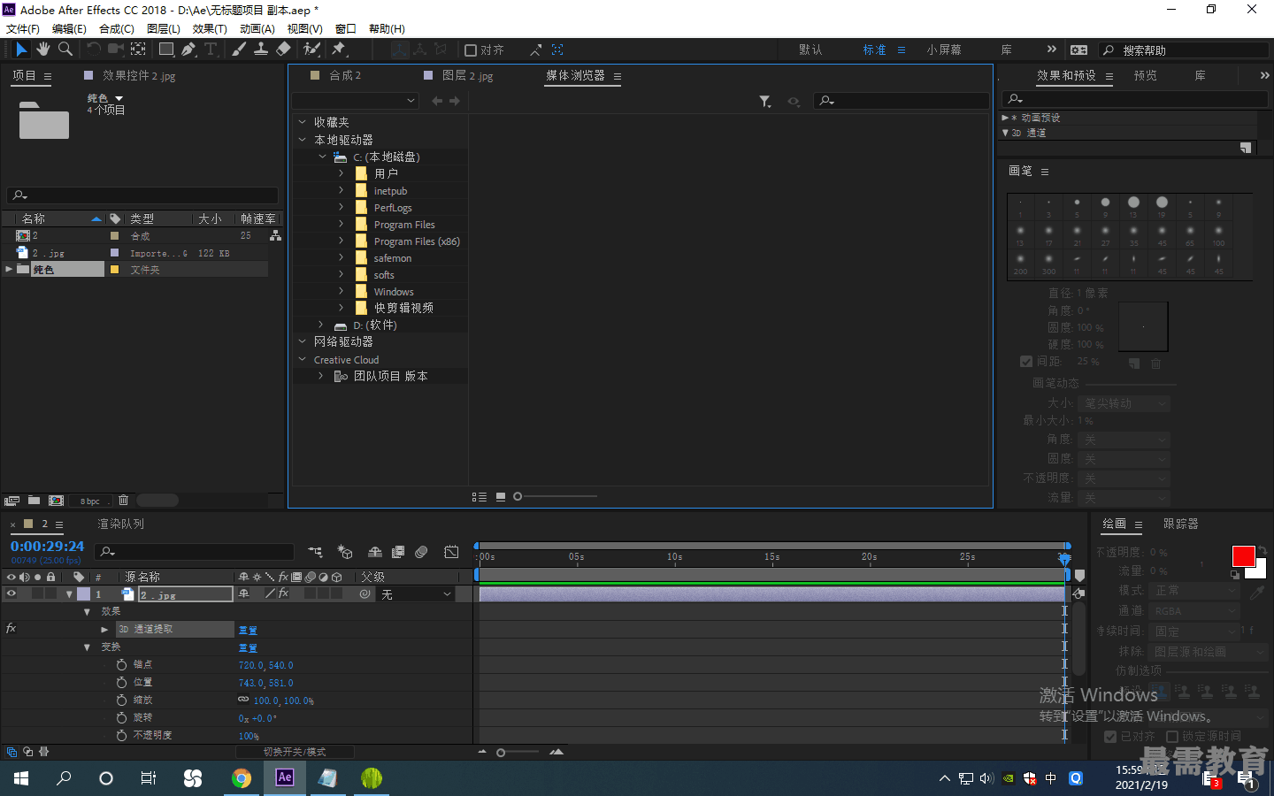Switch media browser to list view icon
Screen dimensions: 1274x796
coord(480,497)
